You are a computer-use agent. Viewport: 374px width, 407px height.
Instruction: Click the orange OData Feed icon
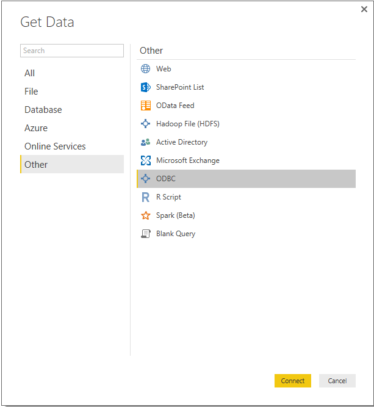pyautogui.click(x=145, y=106)
